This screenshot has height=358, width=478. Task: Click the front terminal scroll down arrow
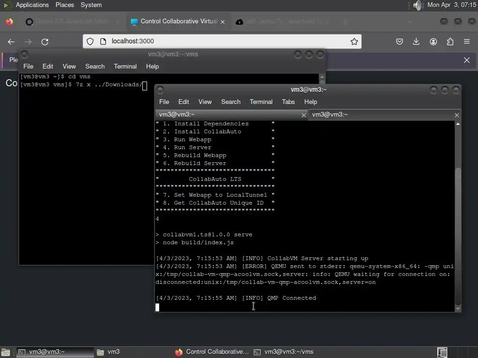[x=457, y=309]
